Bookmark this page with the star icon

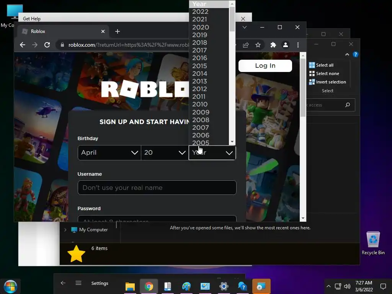[x=258, y=45]
